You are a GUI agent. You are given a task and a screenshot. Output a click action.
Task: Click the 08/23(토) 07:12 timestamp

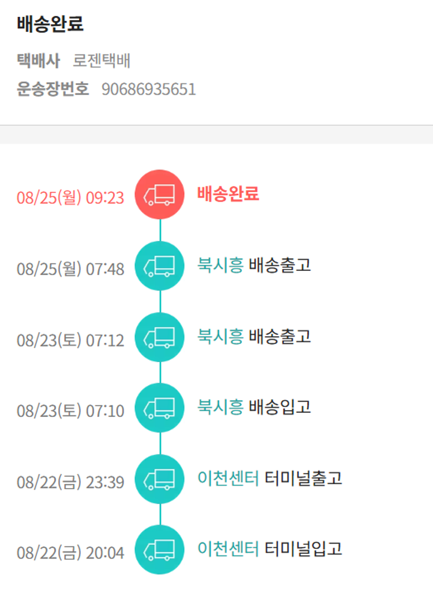70,340
